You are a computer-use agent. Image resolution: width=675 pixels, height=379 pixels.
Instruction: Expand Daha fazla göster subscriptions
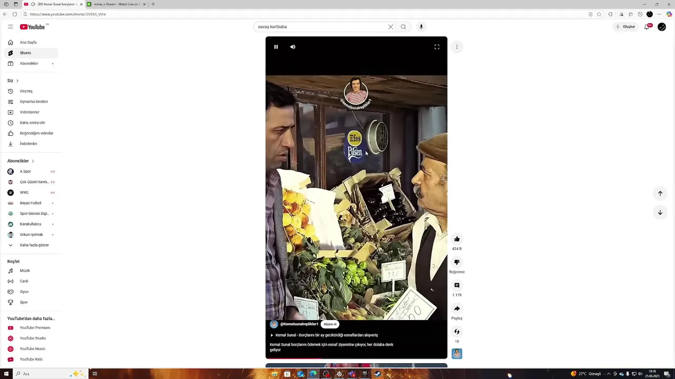(x=32, y=245)
